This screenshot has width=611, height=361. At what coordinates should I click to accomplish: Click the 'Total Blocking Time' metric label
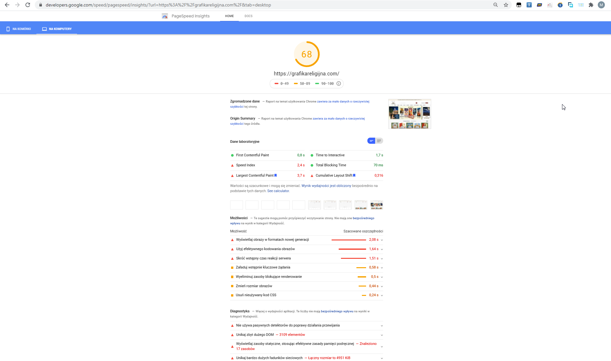point(331,165)
